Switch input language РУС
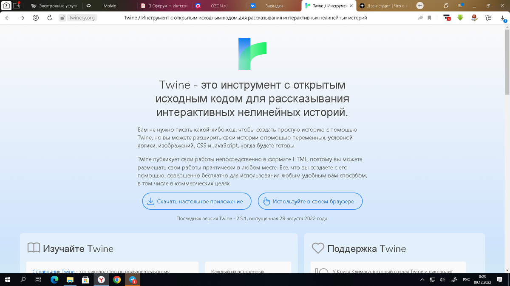Viewport: 510px width, 286px height. click(x=466, y=280)
